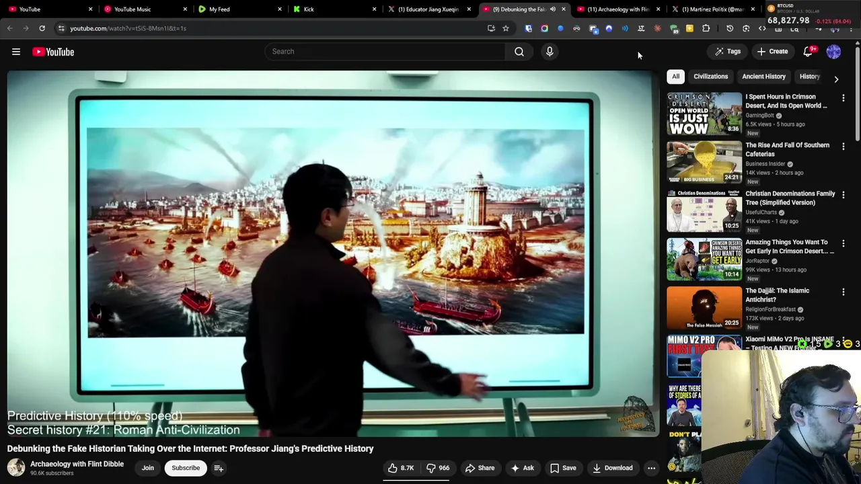Image resolution: width=861 pixels, height=484 pixels.
Task: Switch to the Archaeology with Flint tab
Action: tap(617, 9)
